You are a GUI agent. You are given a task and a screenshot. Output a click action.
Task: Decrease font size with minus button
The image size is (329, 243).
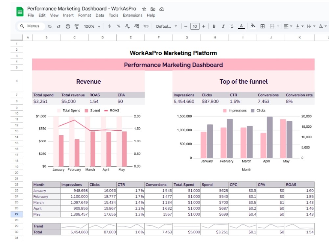click(185, 26)
